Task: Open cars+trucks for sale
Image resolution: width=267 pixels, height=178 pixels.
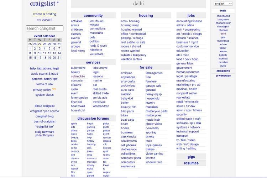Action: 129,137
